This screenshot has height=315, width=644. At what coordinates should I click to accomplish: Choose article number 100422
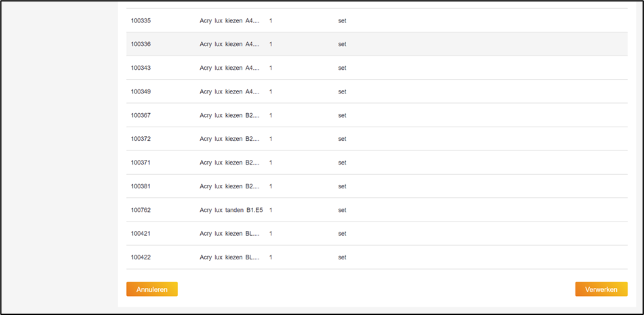pos(141,257)
